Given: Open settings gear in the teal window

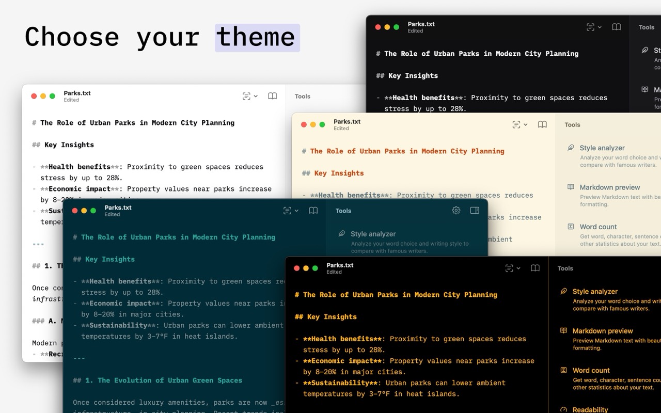Looking at the screenshot, I should (x=456, y=211).
